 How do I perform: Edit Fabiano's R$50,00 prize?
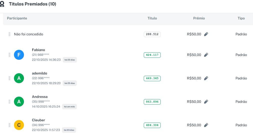[206, 55]
